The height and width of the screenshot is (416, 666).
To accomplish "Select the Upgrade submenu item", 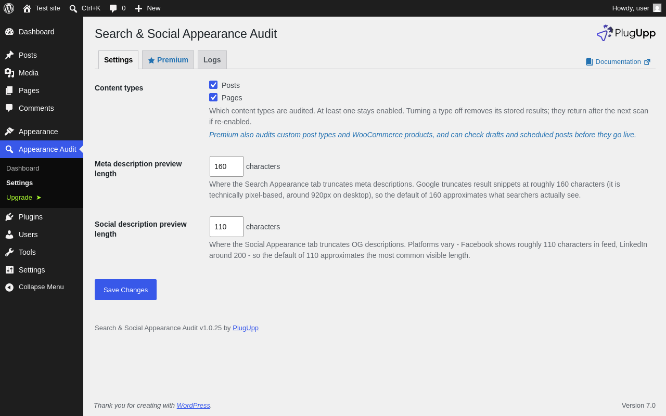I will (x=24, y=198).
